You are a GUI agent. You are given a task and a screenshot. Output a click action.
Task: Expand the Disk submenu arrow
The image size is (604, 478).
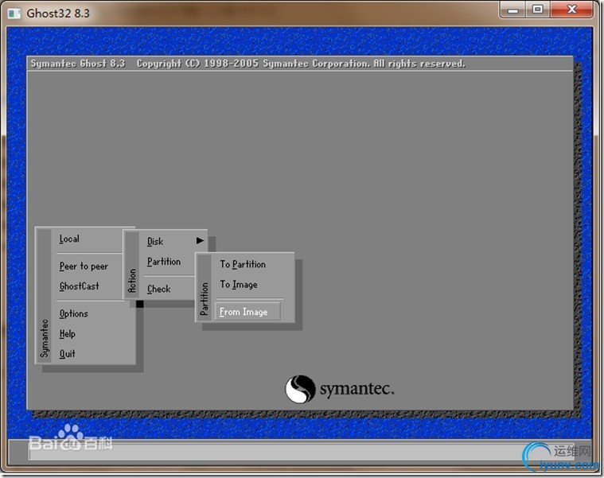click(x=200, y=241)
